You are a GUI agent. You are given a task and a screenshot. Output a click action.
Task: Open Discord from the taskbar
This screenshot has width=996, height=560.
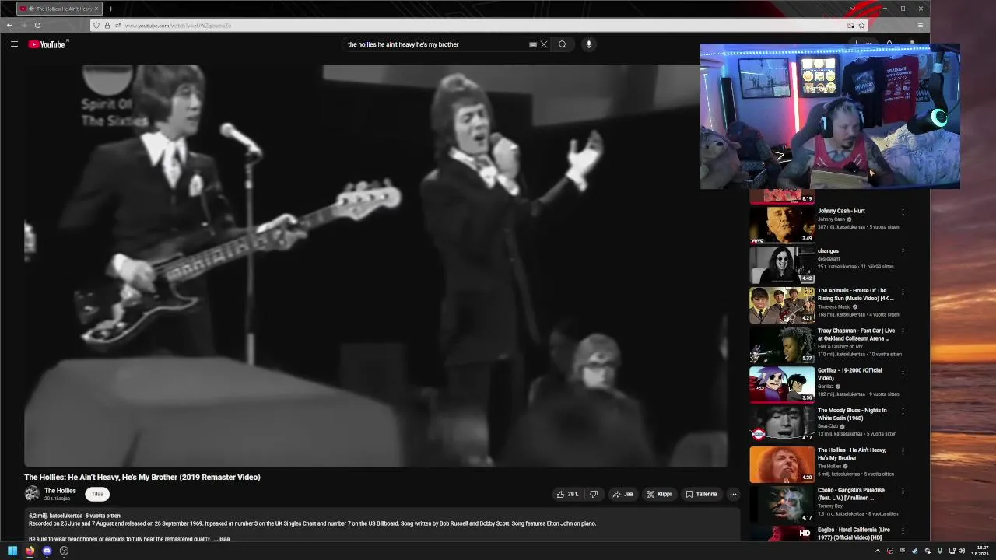click(x=47, y=551)
